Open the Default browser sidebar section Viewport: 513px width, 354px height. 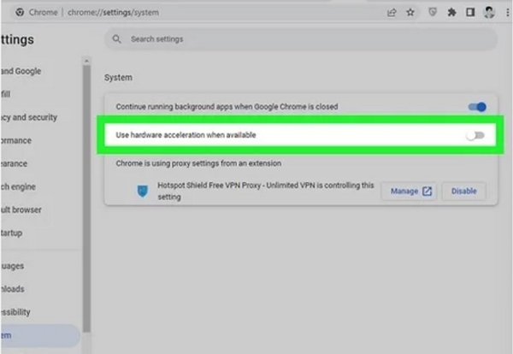coord(21,209)
